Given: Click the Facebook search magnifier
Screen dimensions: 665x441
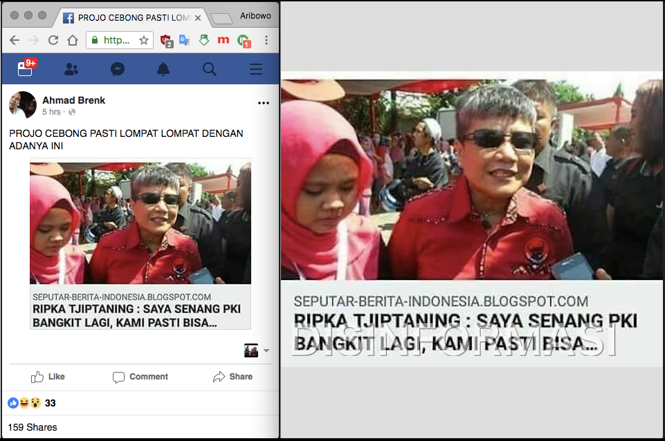Looking at the screenshot, I should tap(209, 69).
